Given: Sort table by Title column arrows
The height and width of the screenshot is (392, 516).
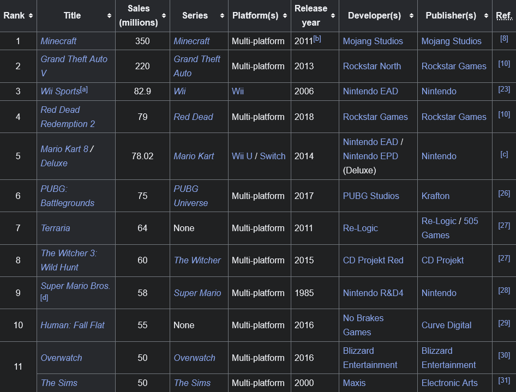Looking at the screenshot, I should coord(109,16).
